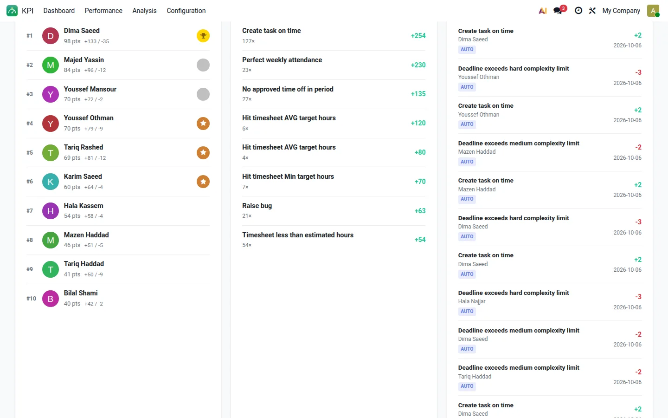Screen dimensions: 668x418
Task: Click the star badge beside Karim Saeed
Action: coord(203,182)
